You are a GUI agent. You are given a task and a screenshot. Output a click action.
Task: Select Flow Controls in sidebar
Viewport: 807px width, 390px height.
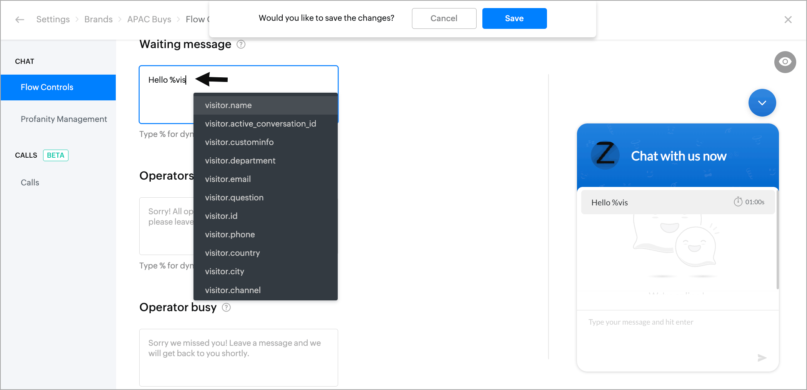click(58, 87)
